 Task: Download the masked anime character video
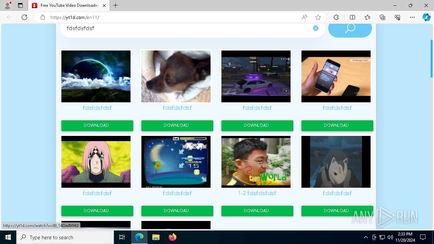point(337,211)
